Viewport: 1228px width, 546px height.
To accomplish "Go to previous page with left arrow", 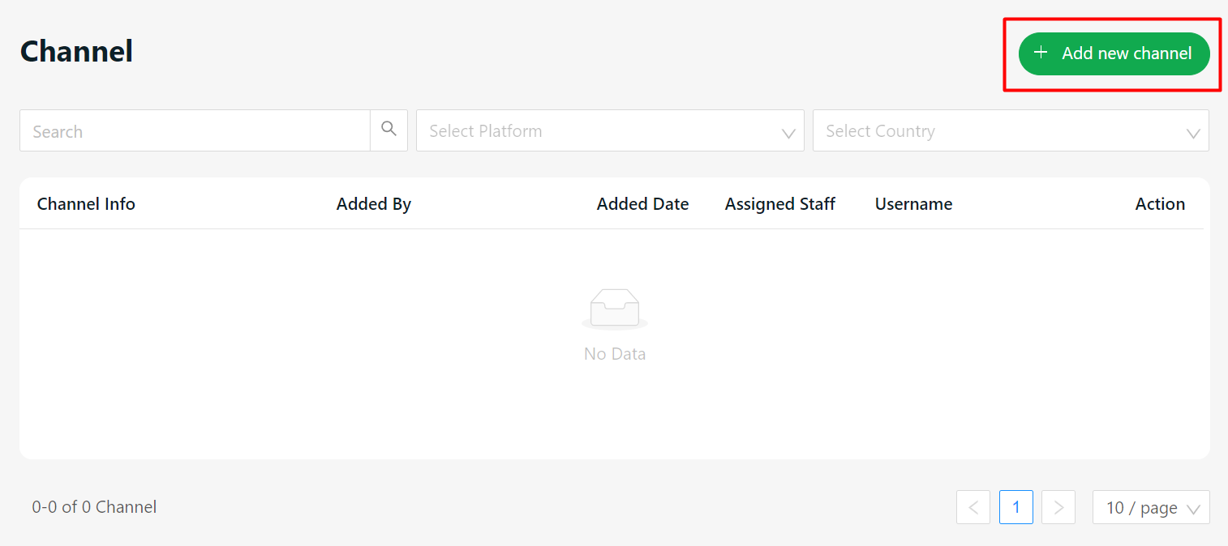I will pos(973,507).
